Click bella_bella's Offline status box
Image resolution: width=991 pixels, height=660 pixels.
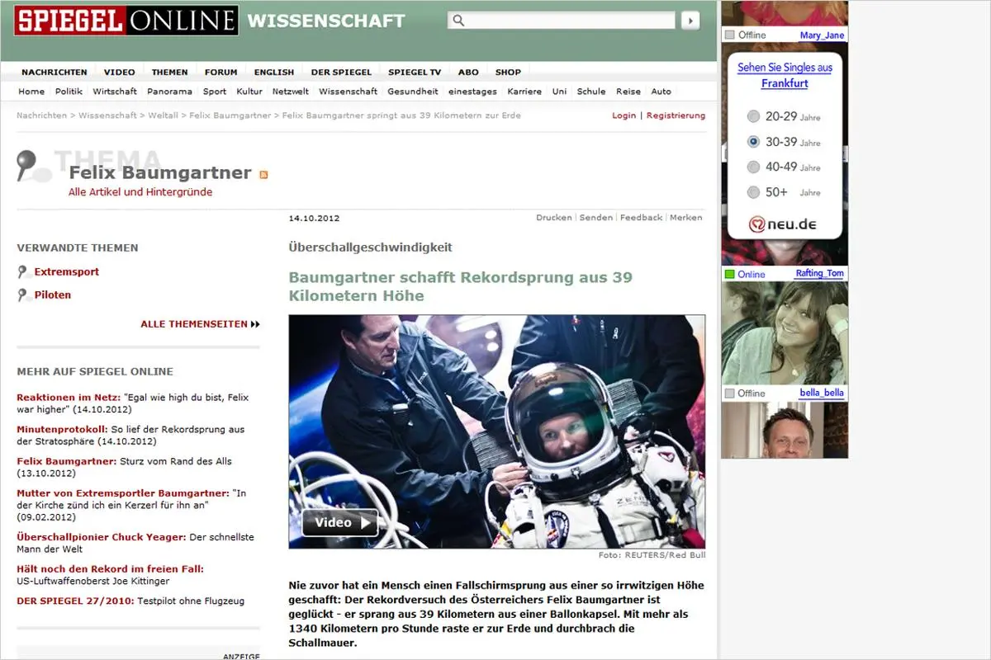tap(728, 394)
